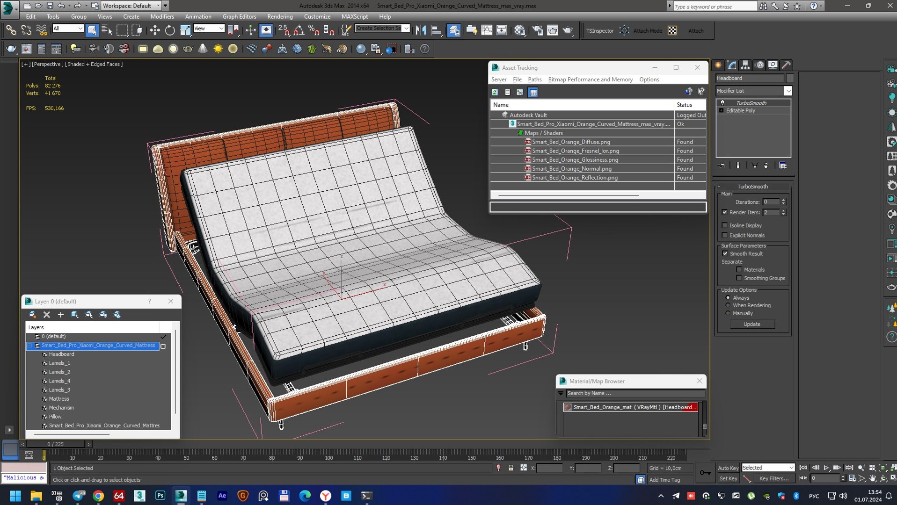Open the Material Editor icon
The height and width of the screenshot is (505, 897).
click(519, 30)
